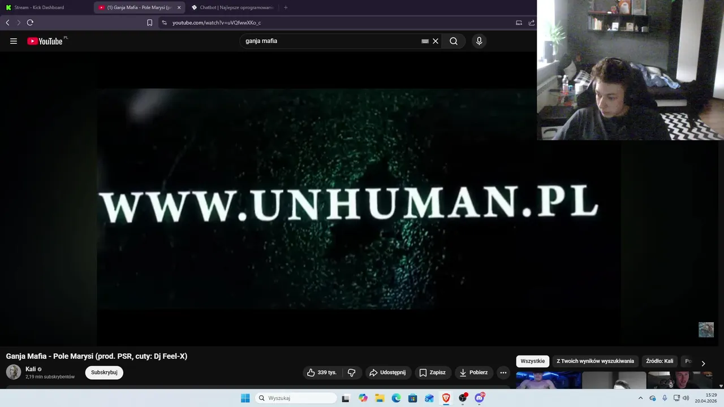This screenshot has width=724, height=407.
Task: Click the video title Ganja Mafia - Pole Marysi
Action: click(x=96, y=356)
